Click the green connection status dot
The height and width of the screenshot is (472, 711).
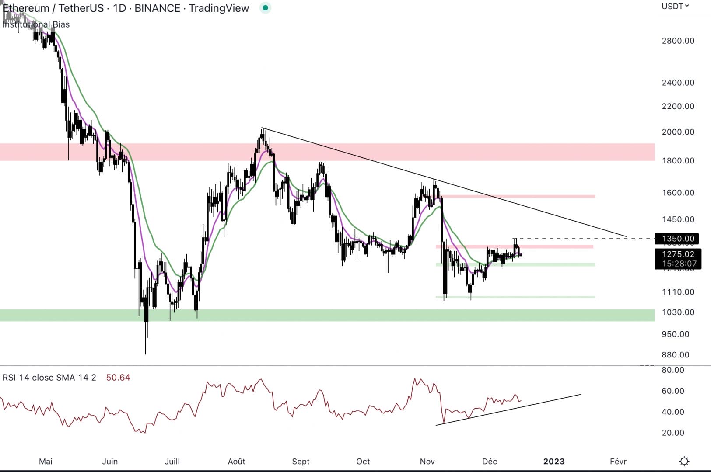[x=265, y=8]
